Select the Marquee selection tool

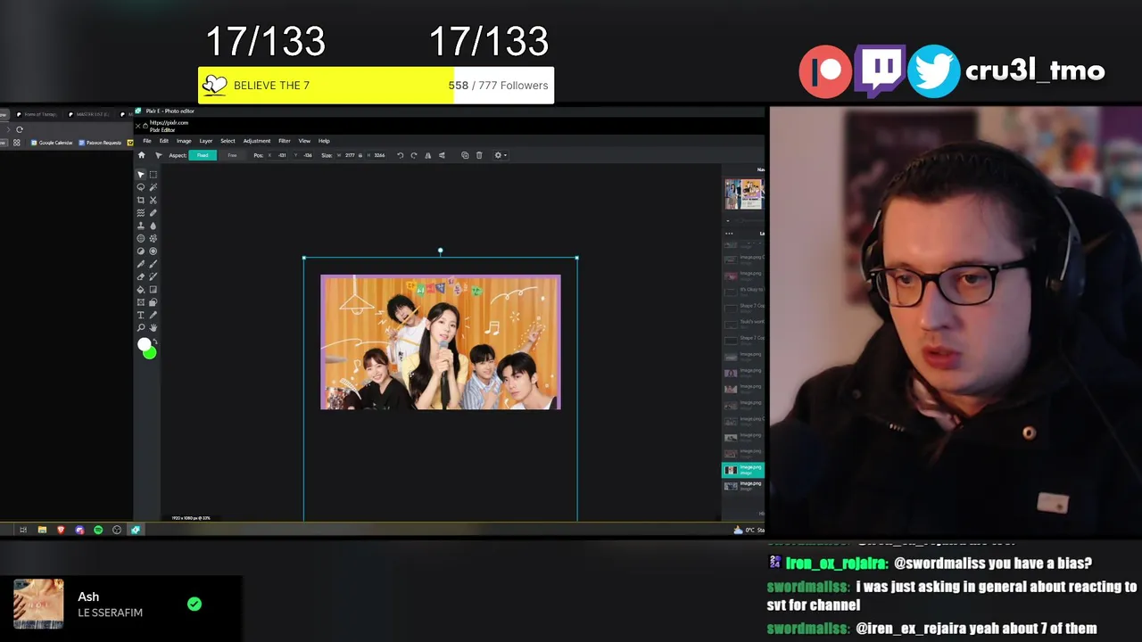coord(153,175)
